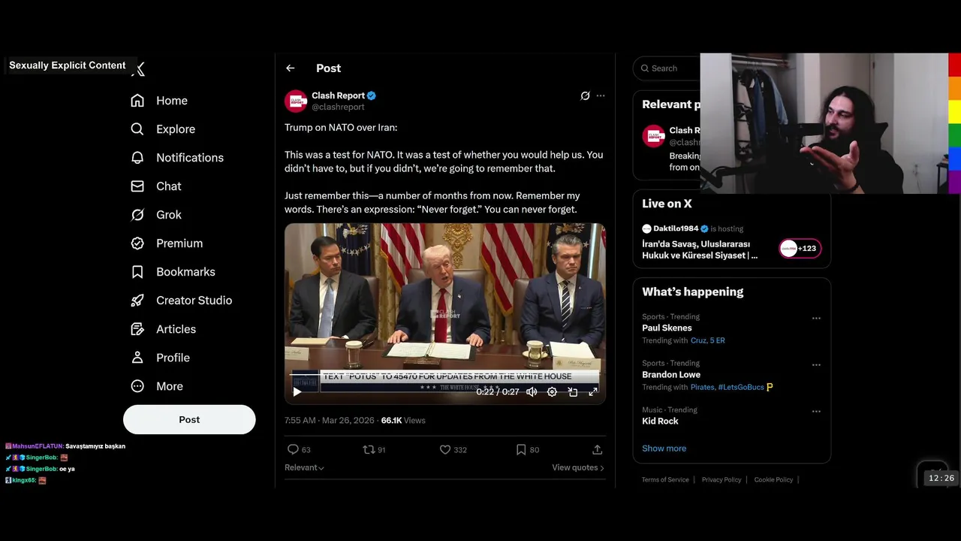Open the post's three-dot more menu
The image size is (961, 541).
point(601,95)
